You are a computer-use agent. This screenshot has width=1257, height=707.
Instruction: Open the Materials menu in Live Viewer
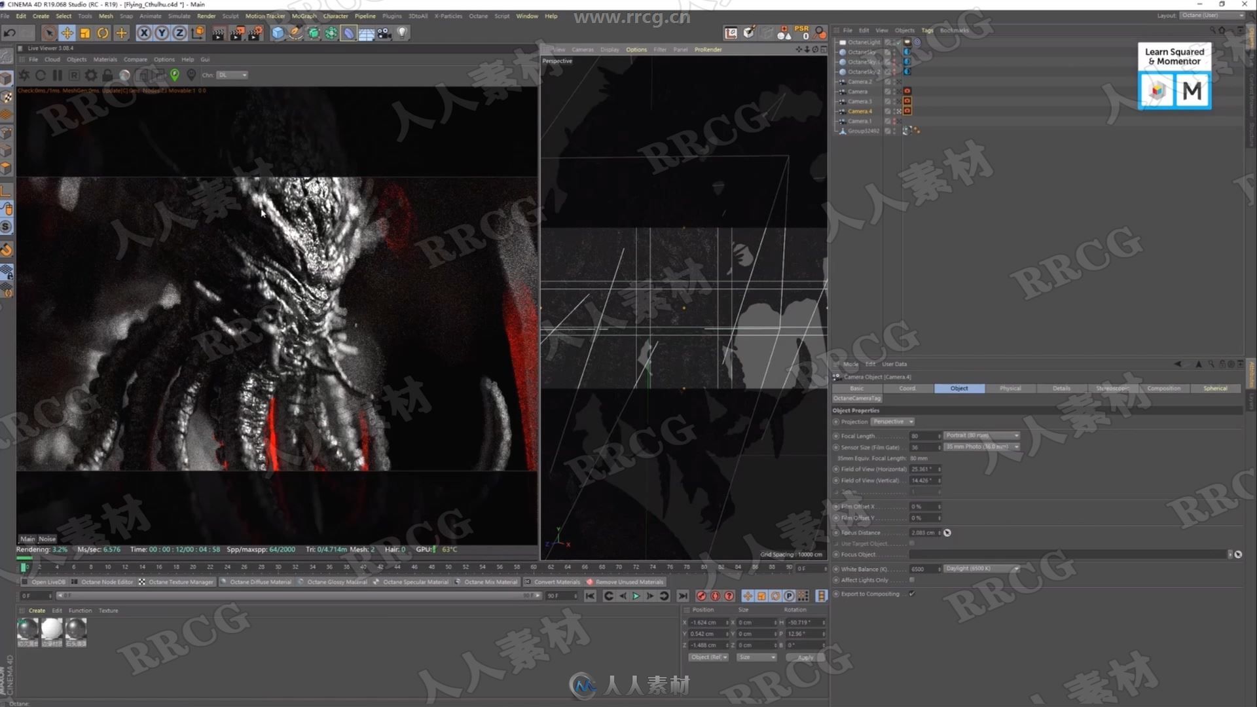pos(105,60)
